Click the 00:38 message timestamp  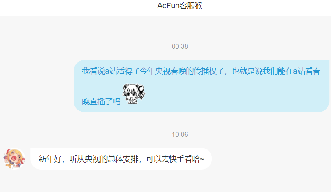(180, 46)
